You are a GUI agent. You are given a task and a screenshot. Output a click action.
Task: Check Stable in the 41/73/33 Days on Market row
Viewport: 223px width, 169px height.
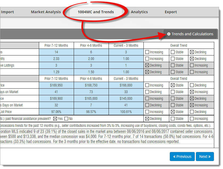click(x=173, y=92)
